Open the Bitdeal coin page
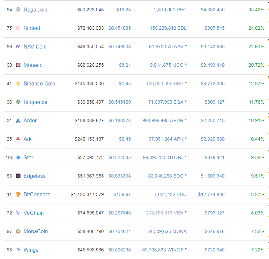The width and height of the screenshot is (269, 259). point(32,28)
